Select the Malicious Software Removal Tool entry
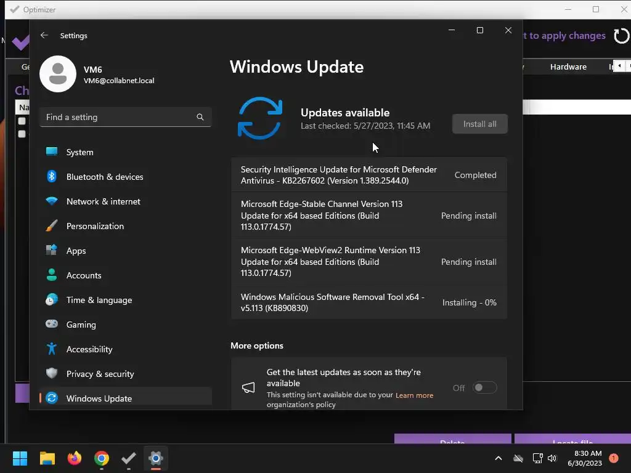 [369, 302]
